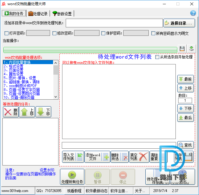The height and width of the screenshot is (195, 199).
Task: Click the 查找 search button
Action: [185, 145]
